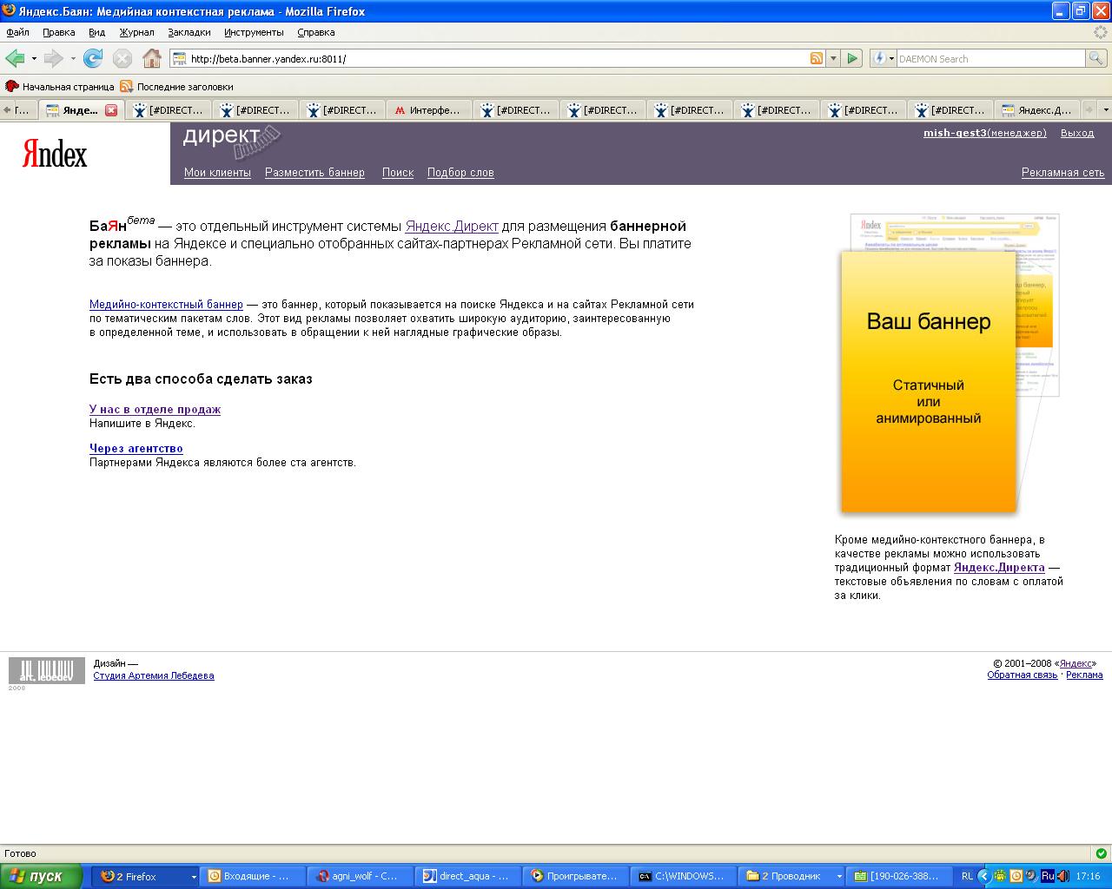Expand hidden tray icons with the arrow
The width and height of the screenshot is (1112, 889).
pos(983,876)
